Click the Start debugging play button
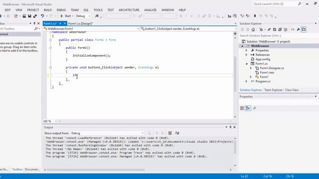The height and width of the screenshot is (179, 319). click(x=62, y=16)
